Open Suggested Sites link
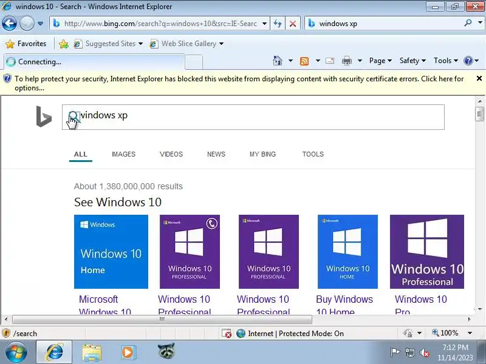 (x=108, y=44)
